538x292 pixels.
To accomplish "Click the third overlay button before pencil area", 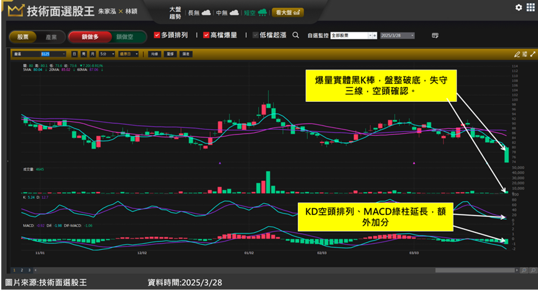I will (185, 54).
